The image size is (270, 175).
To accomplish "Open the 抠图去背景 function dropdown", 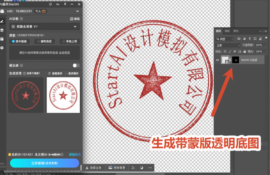I will tap(44, 27).
